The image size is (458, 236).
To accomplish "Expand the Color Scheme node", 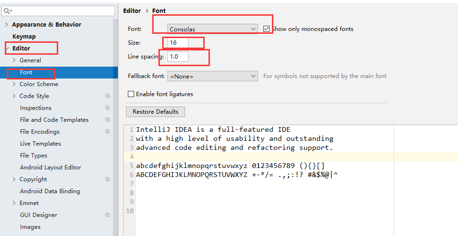I will [x=14, y=84].
